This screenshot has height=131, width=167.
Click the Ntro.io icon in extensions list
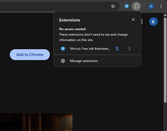pos(63,49)
